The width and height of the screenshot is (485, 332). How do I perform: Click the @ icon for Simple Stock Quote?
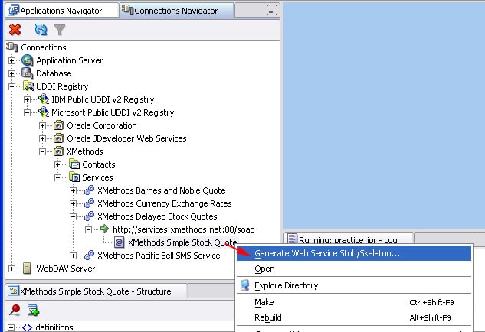[x=119, y=242]
